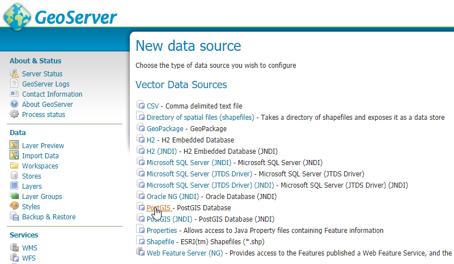Click the Styles palette icon
The width and height of the screenshot is (454, 264).
(14, 206)
